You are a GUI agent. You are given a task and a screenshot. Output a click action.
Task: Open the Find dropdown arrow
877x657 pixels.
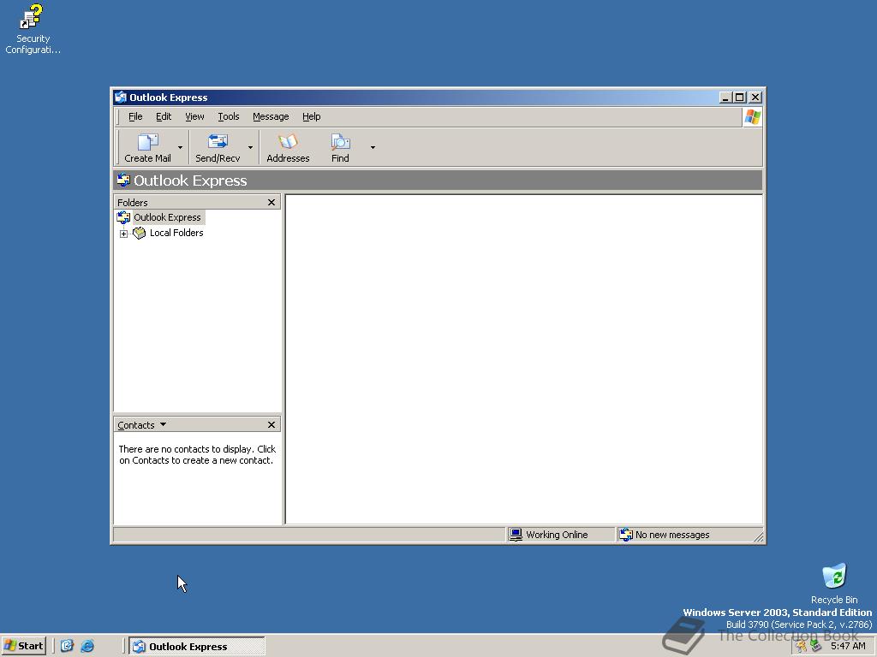coord(373,147)
